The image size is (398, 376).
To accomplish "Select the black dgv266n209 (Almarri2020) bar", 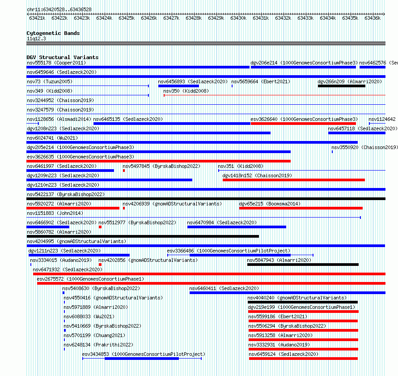I will 342,86.
